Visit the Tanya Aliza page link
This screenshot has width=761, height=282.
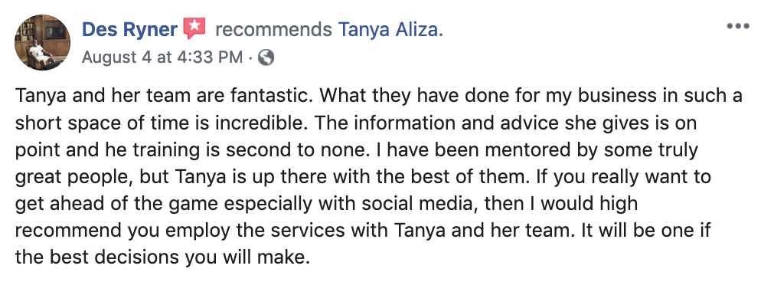pyautogui.click(x=388, y=30)
